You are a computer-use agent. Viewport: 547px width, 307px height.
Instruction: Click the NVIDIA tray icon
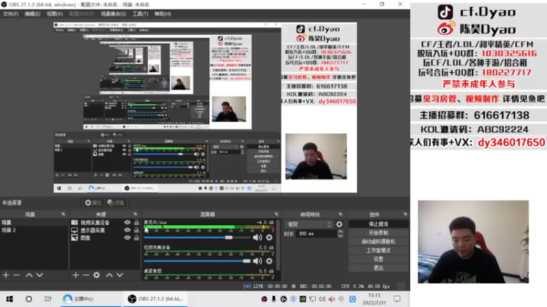302,299
